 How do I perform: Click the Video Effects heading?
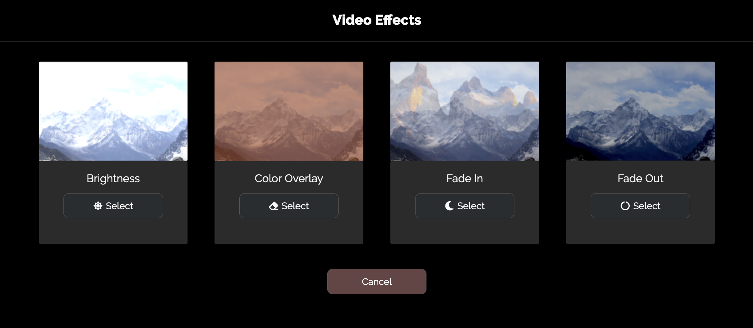tap(377, 20)
